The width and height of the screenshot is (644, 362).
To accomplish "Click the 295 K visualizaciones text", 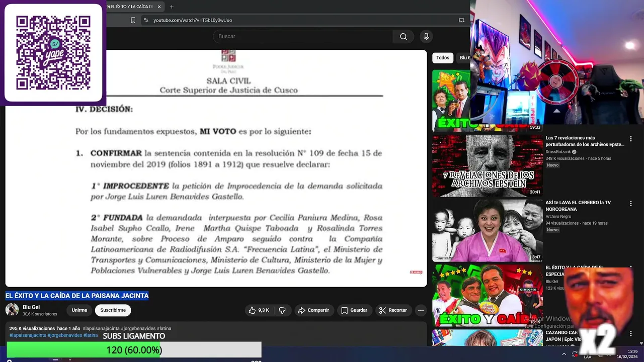I will pyautogui.click(x=32, y=328).
